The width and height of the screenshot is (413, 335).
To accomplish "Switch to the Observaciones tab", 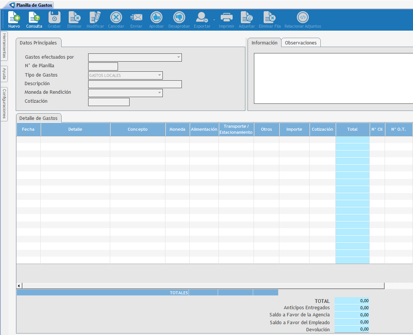I will click(x=301, y=43).
